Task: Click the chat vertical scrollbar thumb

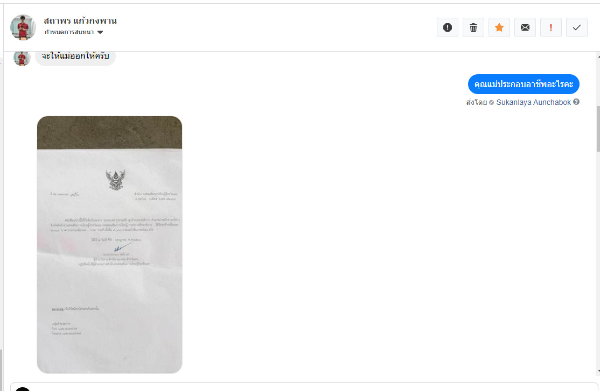Action: [x=598, y=129]
